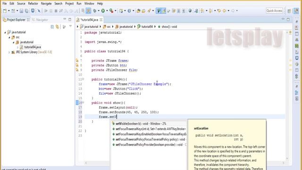Open the Navigate menu
Image resolution: width=302 pixels, height=170 pixels.
46,3
